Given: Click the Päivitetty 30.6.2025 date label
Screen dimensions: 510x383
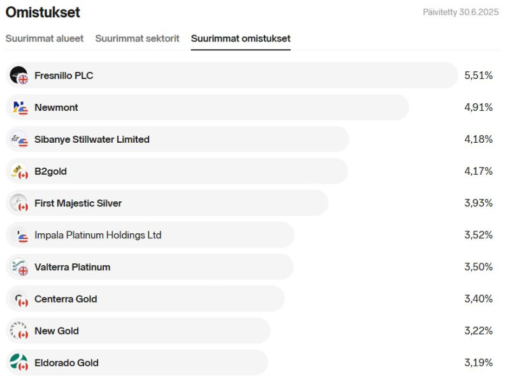Looking at the screenshot, I should (461, 12).
